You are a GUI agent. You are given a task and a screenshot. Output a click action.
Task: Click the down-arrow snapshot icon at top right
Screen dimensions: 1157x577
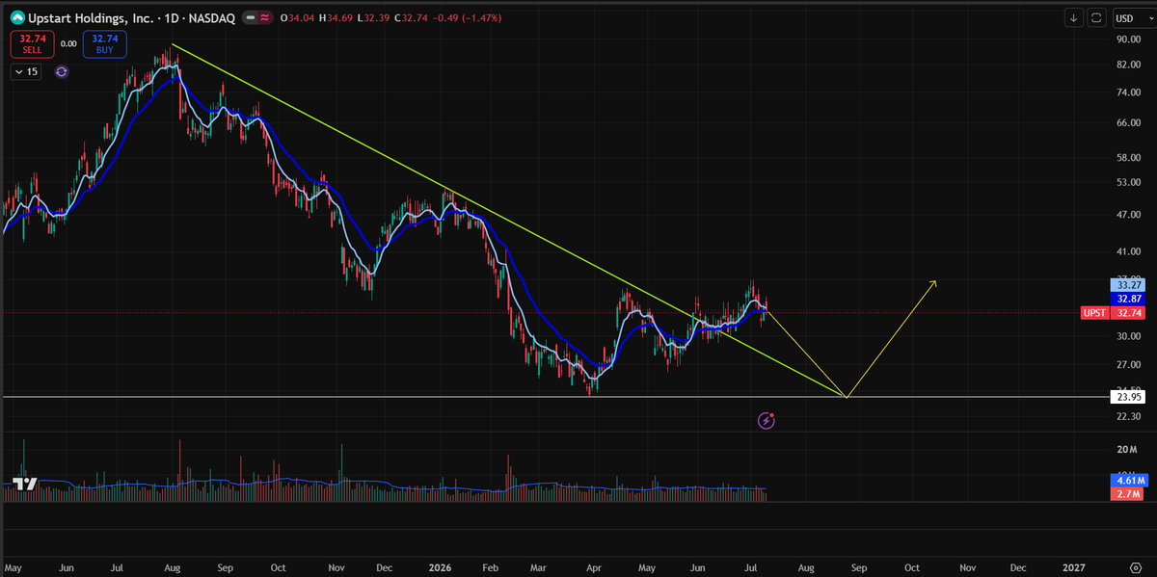(1074, 17)
